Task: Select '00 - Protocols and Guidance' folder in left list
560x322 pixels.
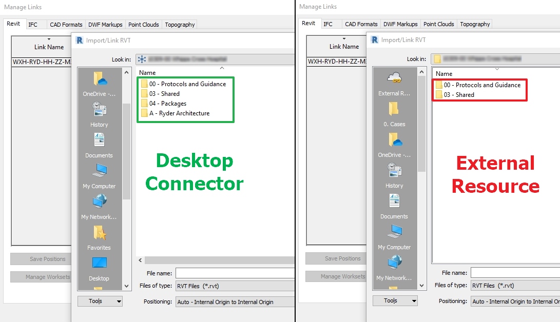Action: [x=184, y=84]
